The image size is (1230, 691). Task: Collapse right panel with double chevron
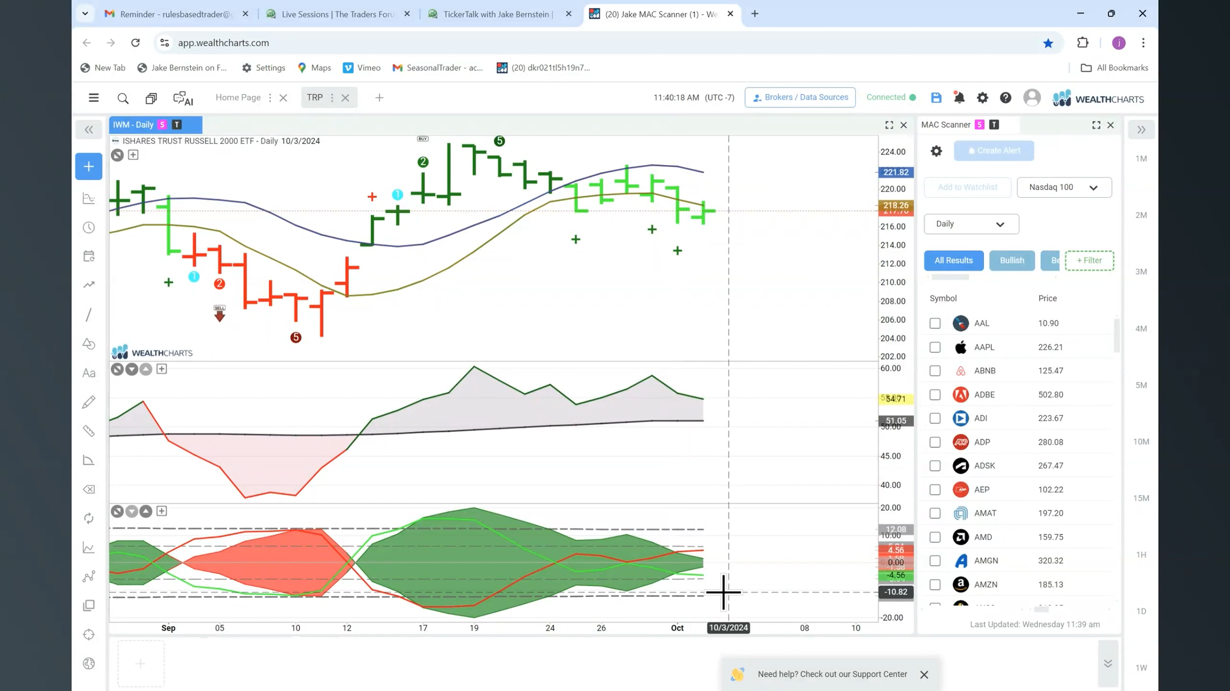(x=1141, y=130)
